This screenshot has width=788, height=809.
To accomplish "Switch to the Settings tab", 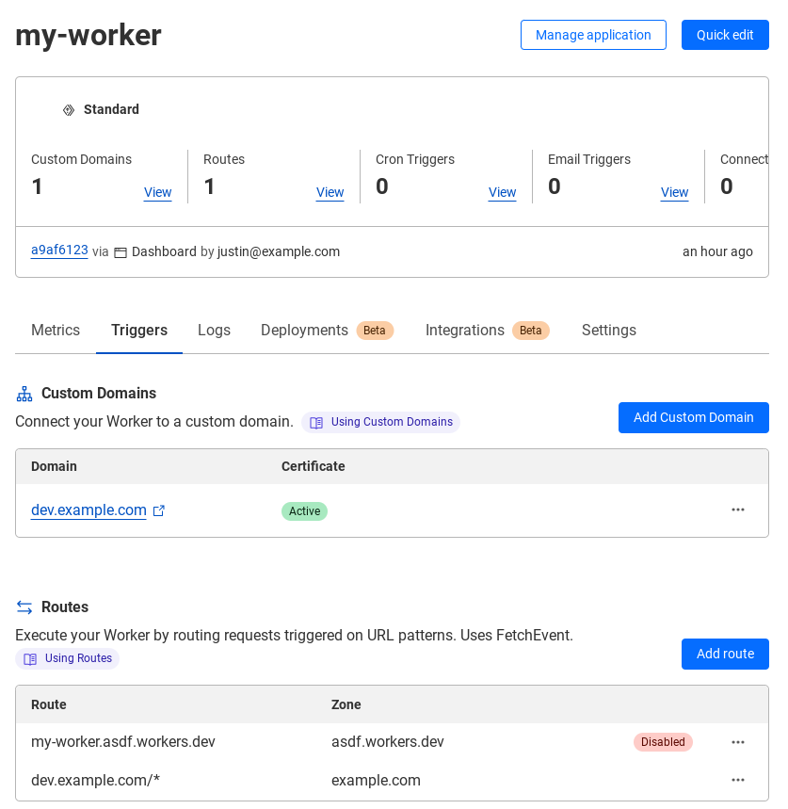I will pyautogui.click(x=608, y=330).
